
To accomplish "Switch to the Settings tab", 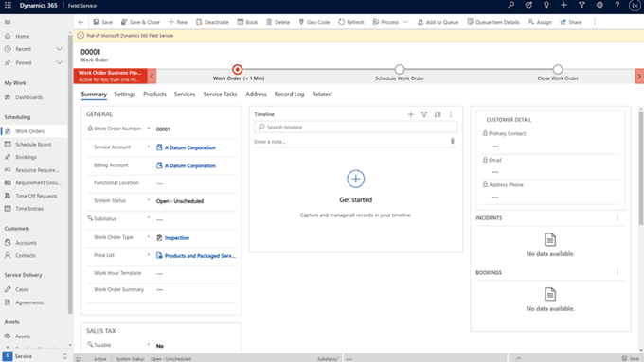I will point(124,94).
